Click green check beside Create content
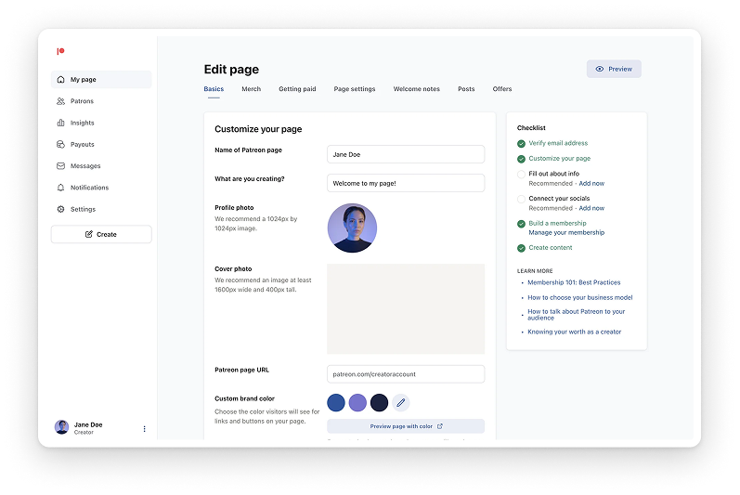This screenshot has width=740, height=495. coord(521,248)
